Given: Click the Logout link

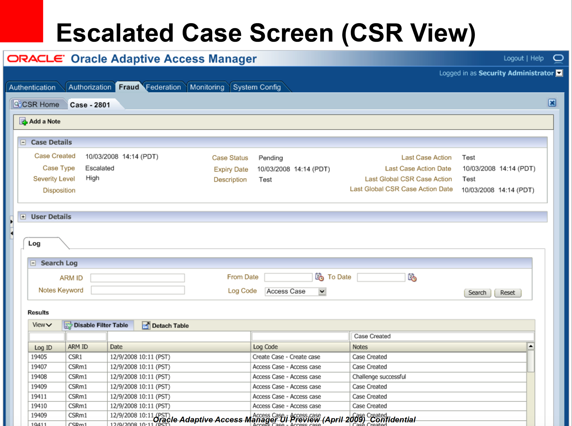Looking at the screenshot, I should tap(513, 58).
